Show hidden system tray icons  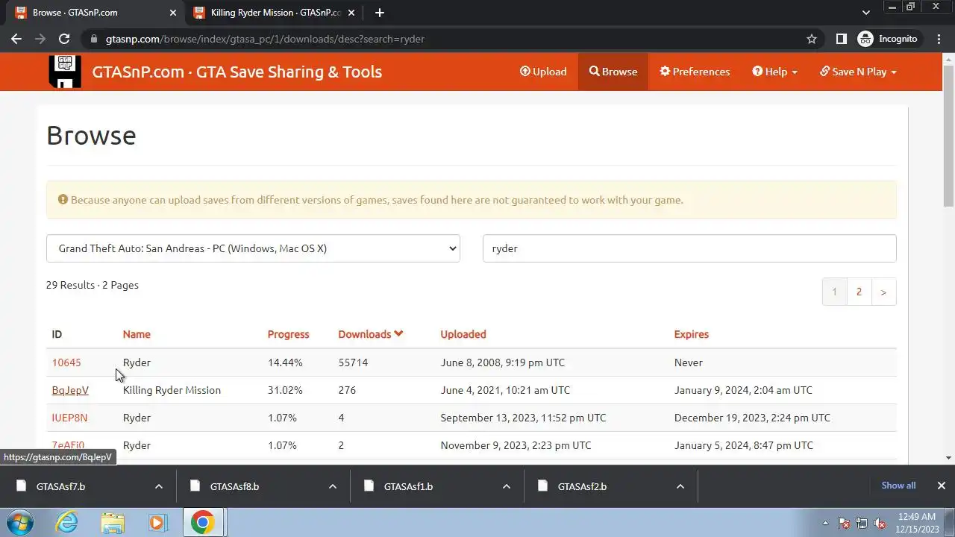(x=825, y=523)
